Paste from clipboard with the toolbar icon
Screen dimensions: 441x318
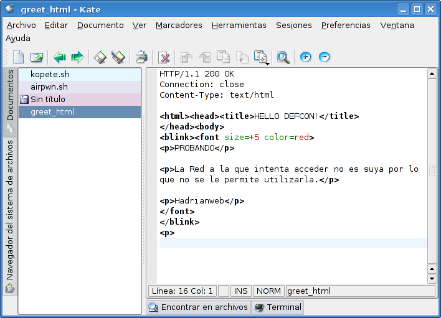(x=260, y=57)
